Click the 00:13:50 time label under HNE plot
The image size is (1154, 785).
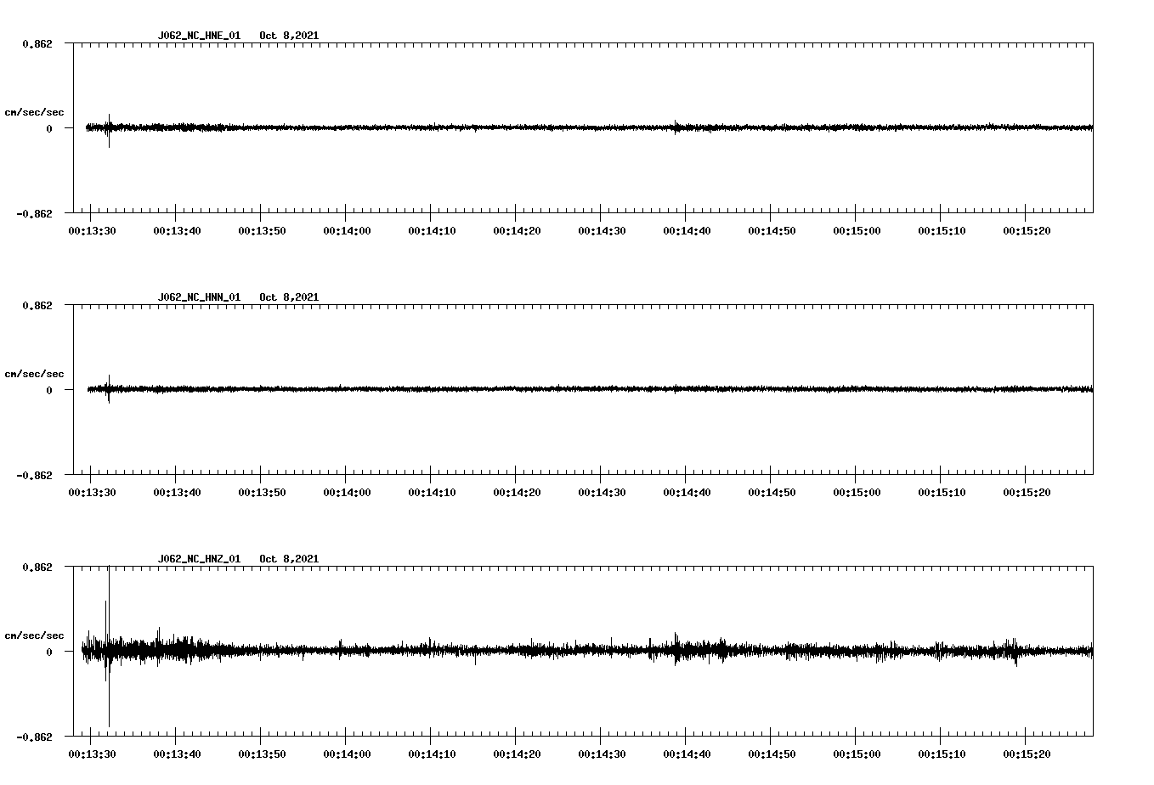[x=262, y=231]
